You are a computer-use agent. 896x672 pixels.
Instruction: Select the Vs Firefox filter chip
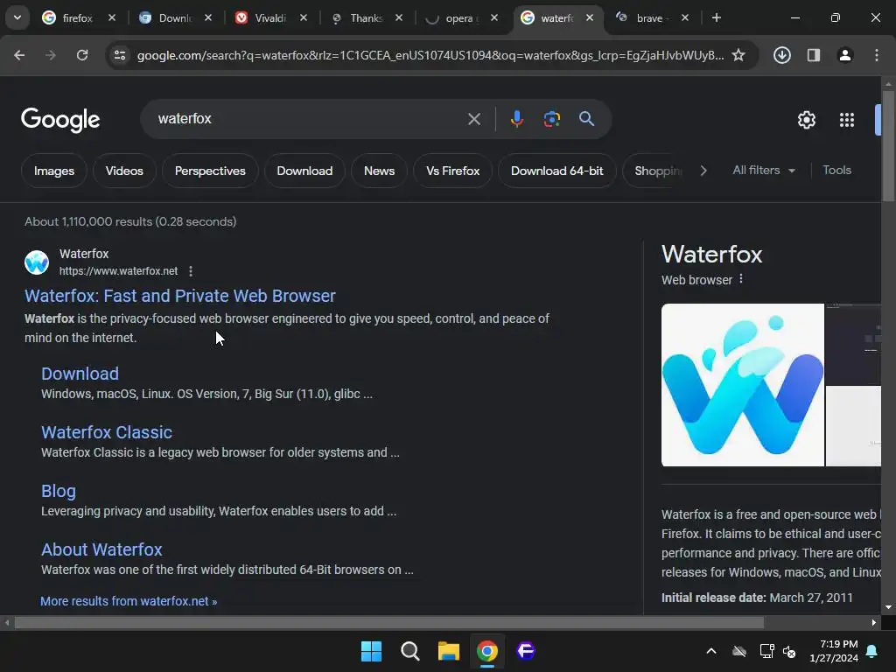453,171
